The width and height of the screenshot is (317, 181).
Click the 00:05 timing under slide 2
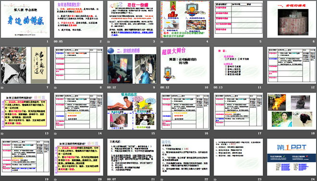(58, 42)
